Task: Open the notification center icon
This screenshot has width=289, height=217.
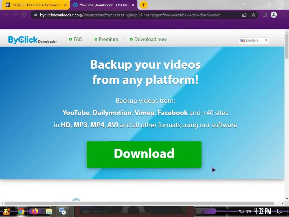Action: [280, 211]
